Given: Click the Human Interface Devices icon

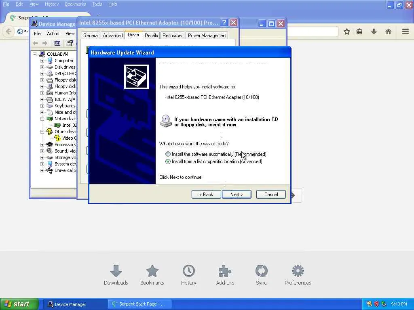Looking at the screenshot, I should click(x=50, y=93).
